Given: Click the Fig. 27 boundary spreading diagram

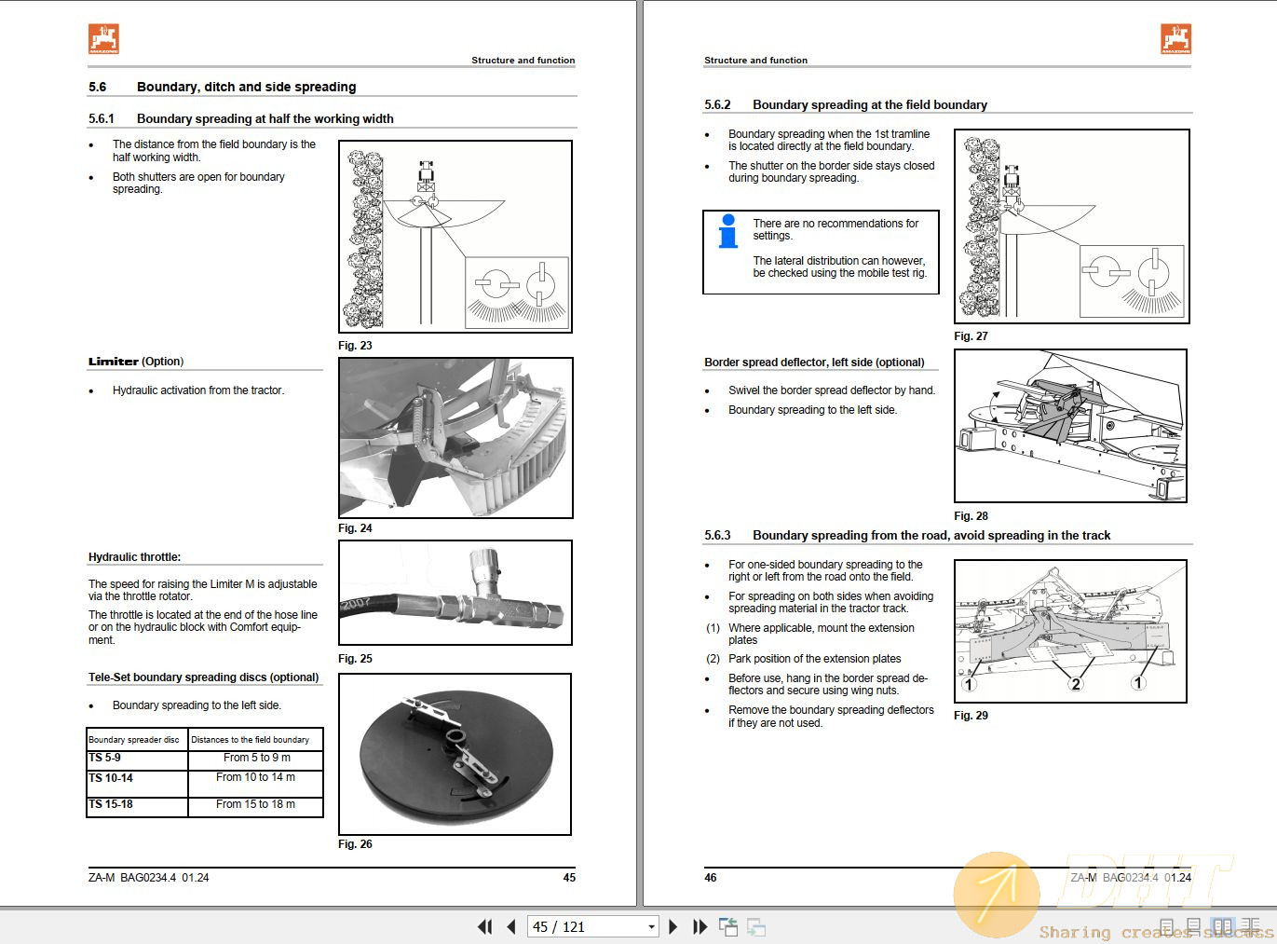Looking at the screenshot, I should tap(1072, 226).
